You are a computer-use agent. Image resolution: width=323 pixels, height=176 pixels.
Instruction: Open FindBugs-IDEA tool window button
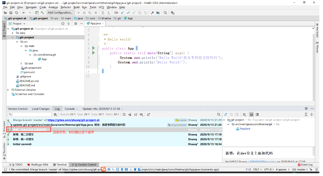tap(38, 165)
